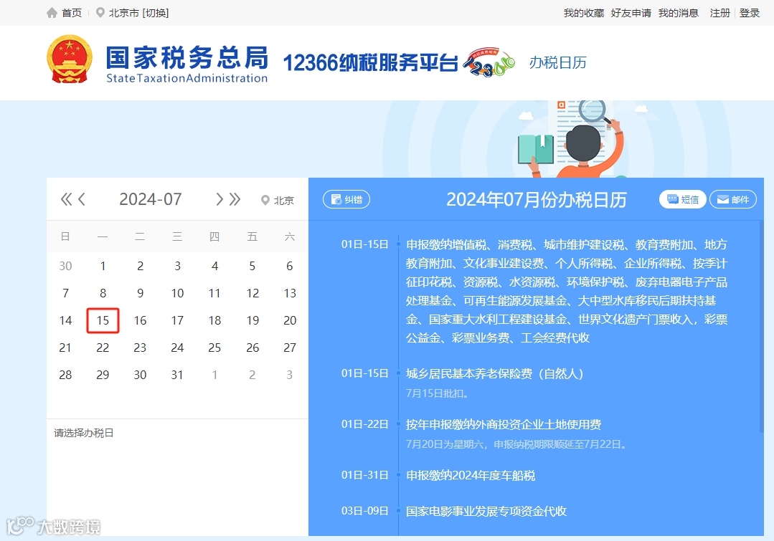
Task: Go to next month with right arrow
Action: coord(220,199)
